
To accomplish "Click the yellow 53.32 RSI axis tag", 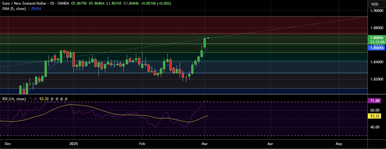I will (374, 116).
